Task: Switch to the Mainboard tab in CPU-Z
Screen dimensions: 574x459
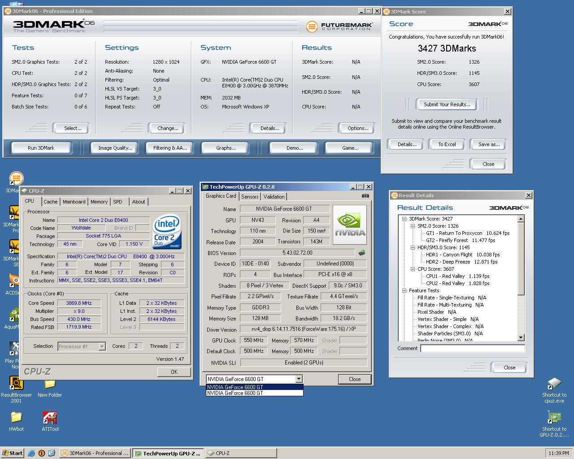Action: coord(74,202)
